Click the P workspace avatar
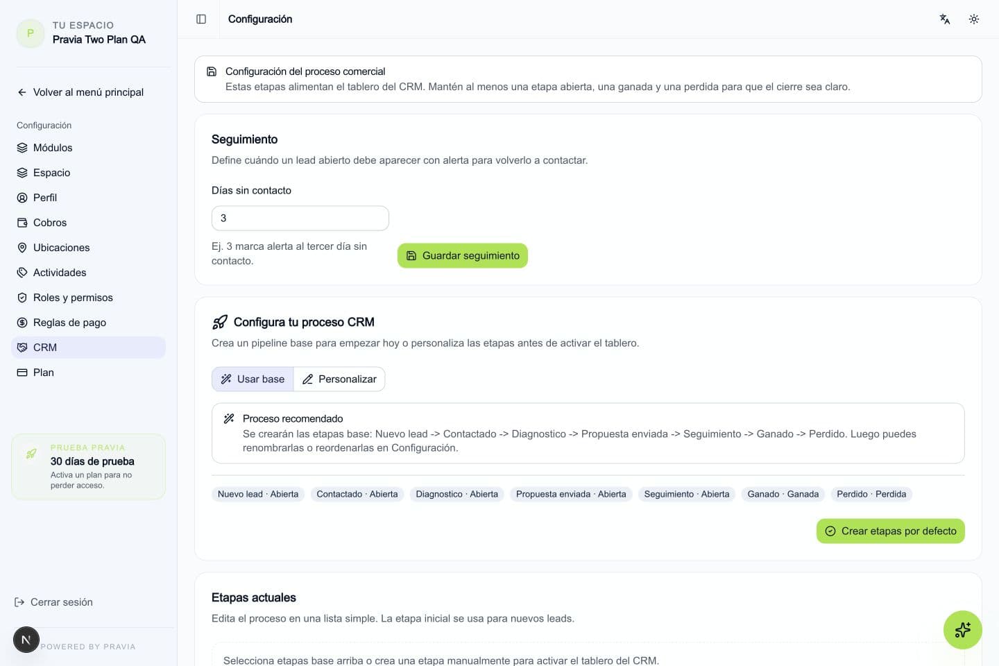The height and width of the screenshot is (666, 999). (x=31, y=33)
